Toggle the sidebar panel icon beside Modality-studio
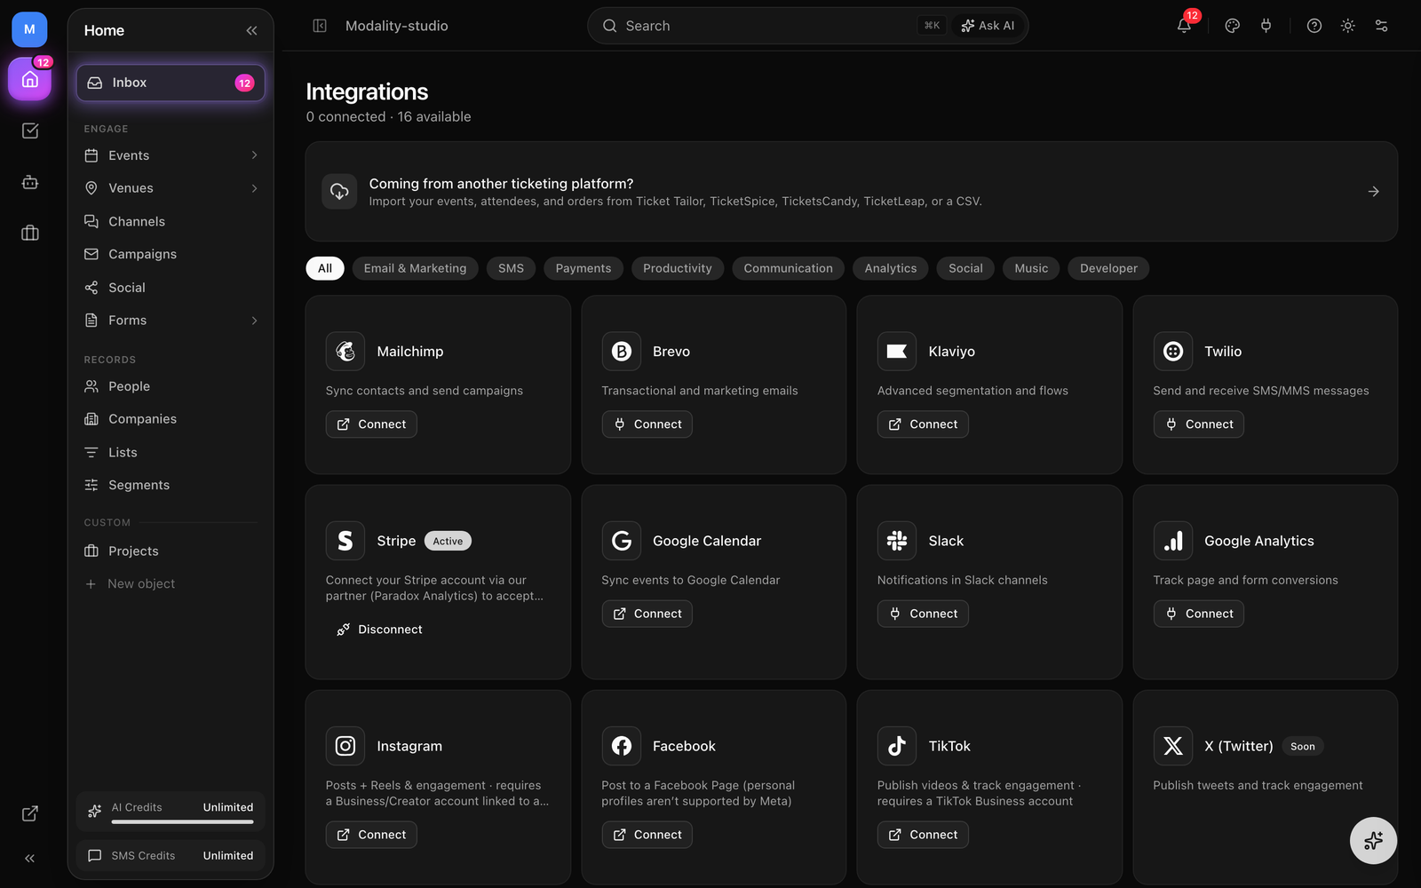This screenshot has width=1421, height=888. (320, 26)
